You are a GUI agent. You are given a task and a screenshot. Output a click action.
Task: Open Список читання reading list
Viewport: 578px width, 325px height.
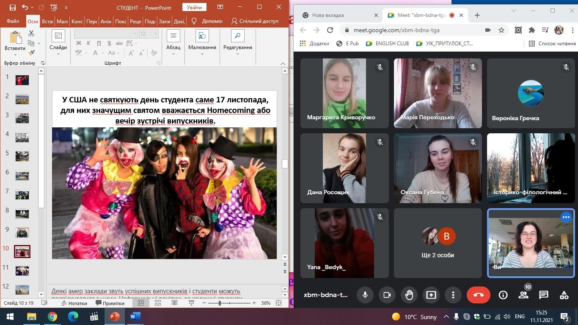[x=552, y=43]
